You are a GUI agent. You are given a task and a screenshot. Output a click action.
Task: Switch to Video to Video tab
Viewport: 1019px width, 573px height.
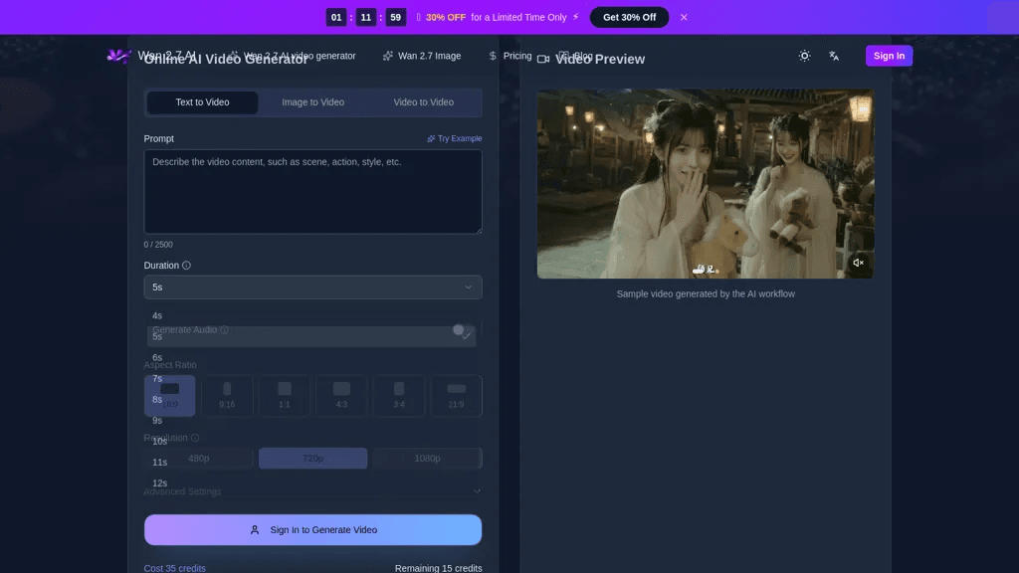coord(424,102)
